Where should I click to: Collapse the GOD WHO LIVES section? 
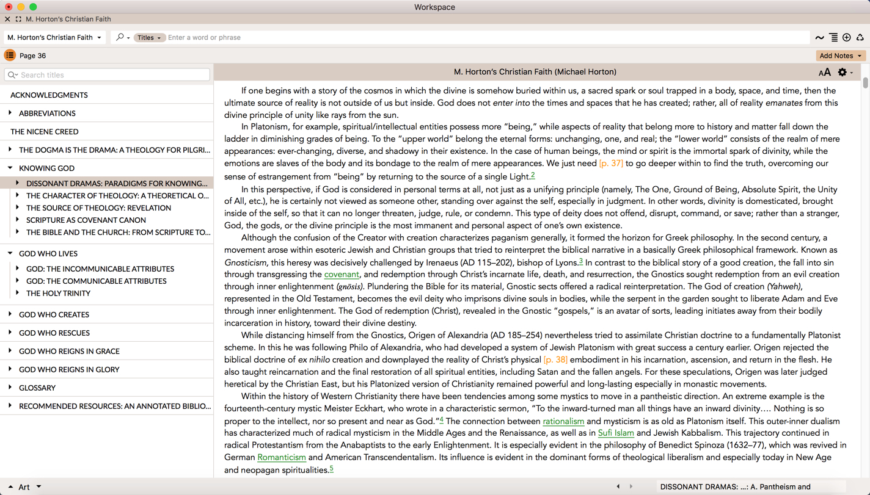click(10, 253)
